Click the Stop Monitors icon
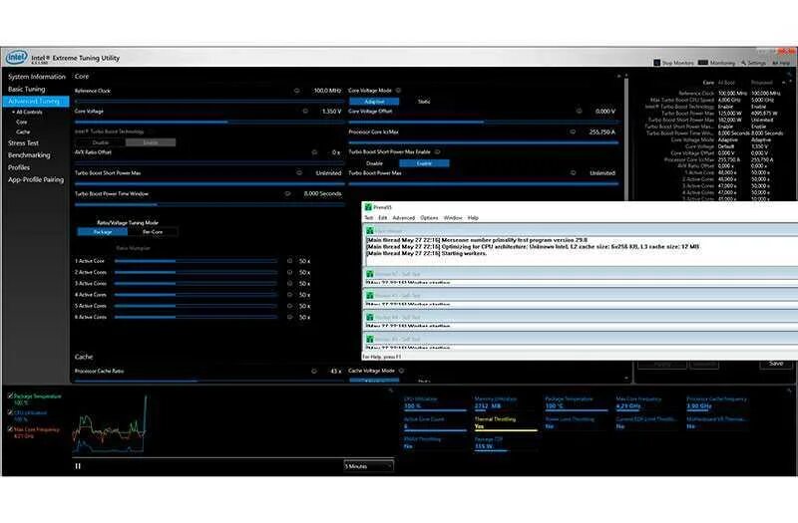798x523 pixels. (x=657, y=63)
